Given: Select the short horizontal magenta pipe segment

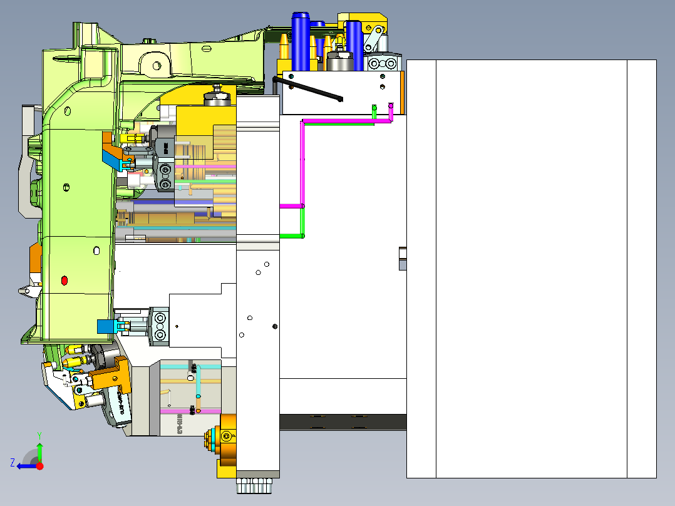Looking at the screenshot, I should tap(291, 206).
